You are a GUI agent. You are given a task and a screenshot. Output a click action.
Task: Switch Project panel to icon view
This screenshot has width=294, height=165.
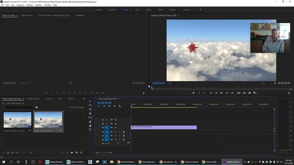(12, 153)
